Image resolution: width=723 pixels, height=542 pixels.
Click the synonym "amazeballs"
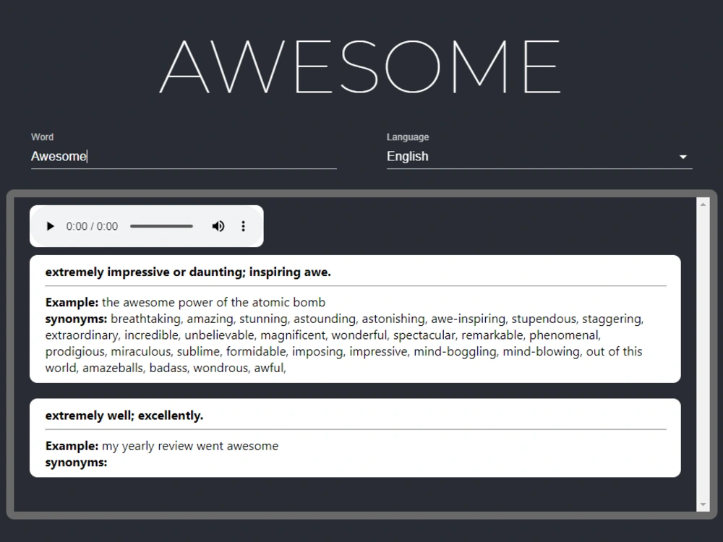pyautogui.click(x=113, y=368)
